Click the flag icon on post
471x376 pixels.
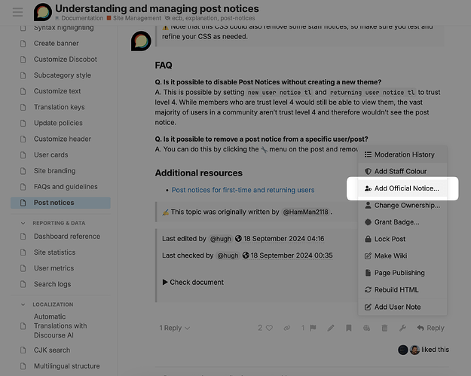point(313,328)
